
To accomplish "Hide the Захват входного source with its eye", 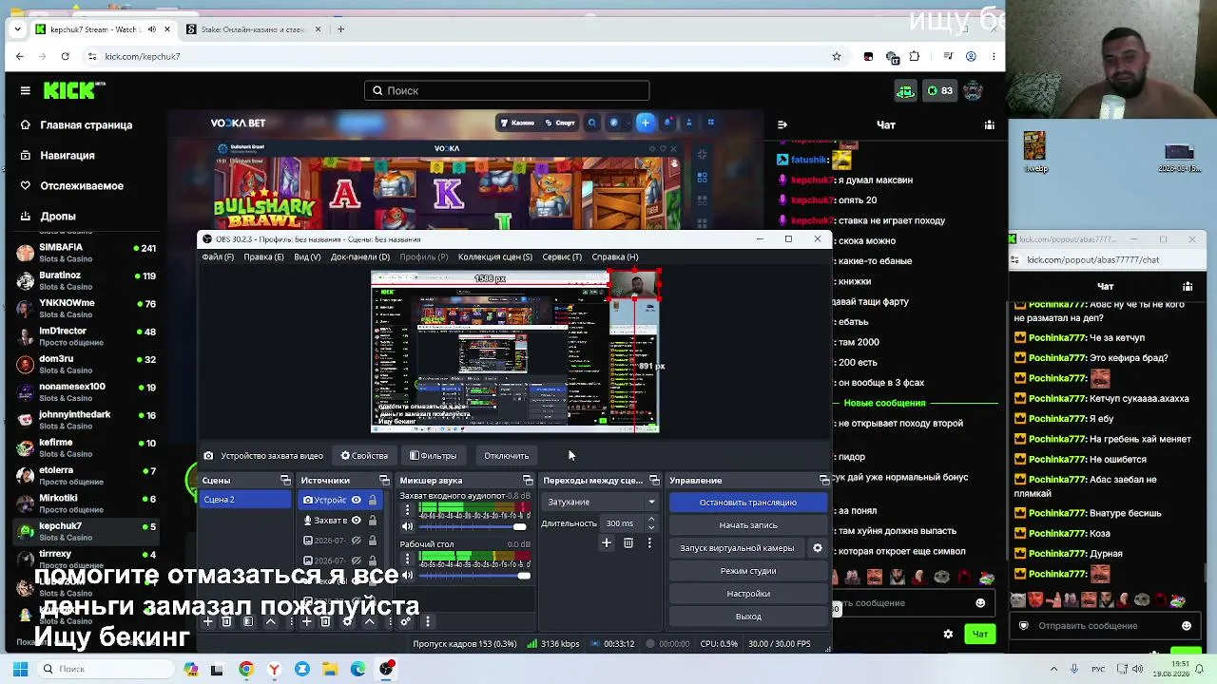I will 357,520.
